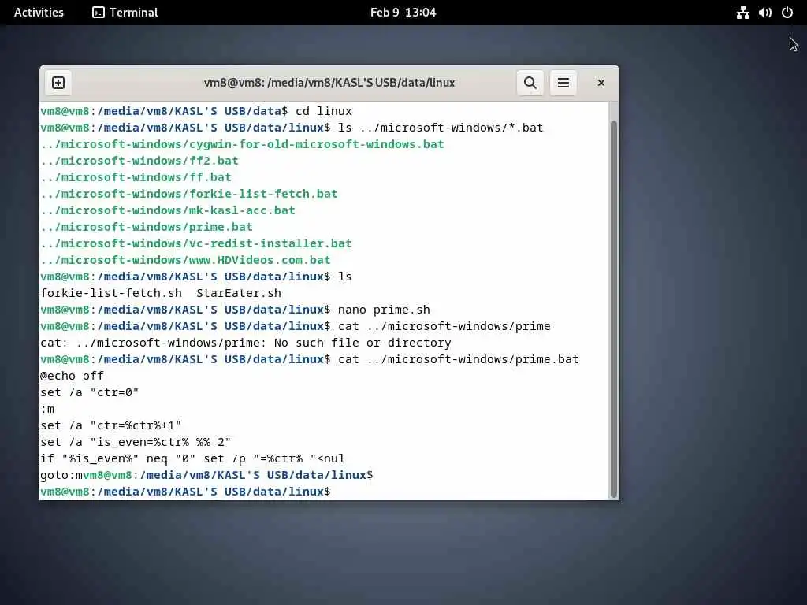
Task: Open the power menu icon
Action: (x=787, y=13)
